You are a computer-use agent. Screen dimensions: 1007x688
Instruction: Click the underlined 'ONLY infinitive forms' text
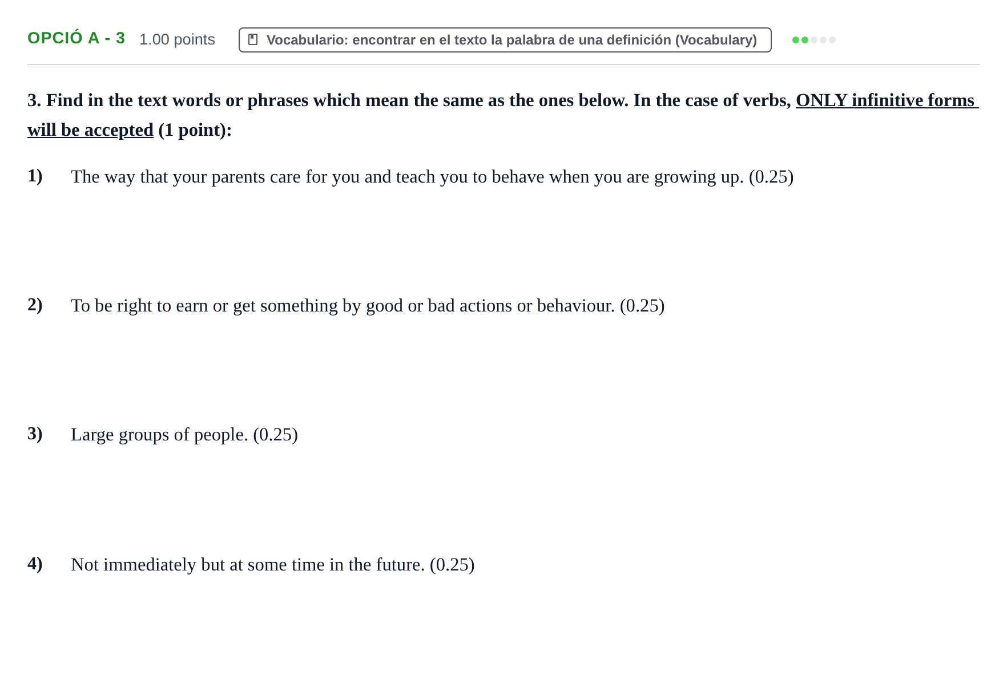coord(887,100)
